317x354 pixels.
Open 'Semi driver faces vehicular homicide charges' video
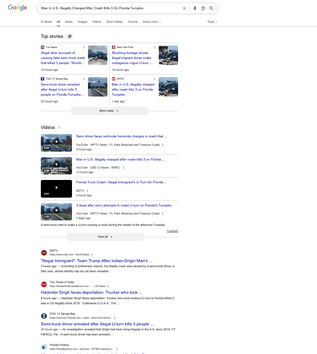point(122,137)
